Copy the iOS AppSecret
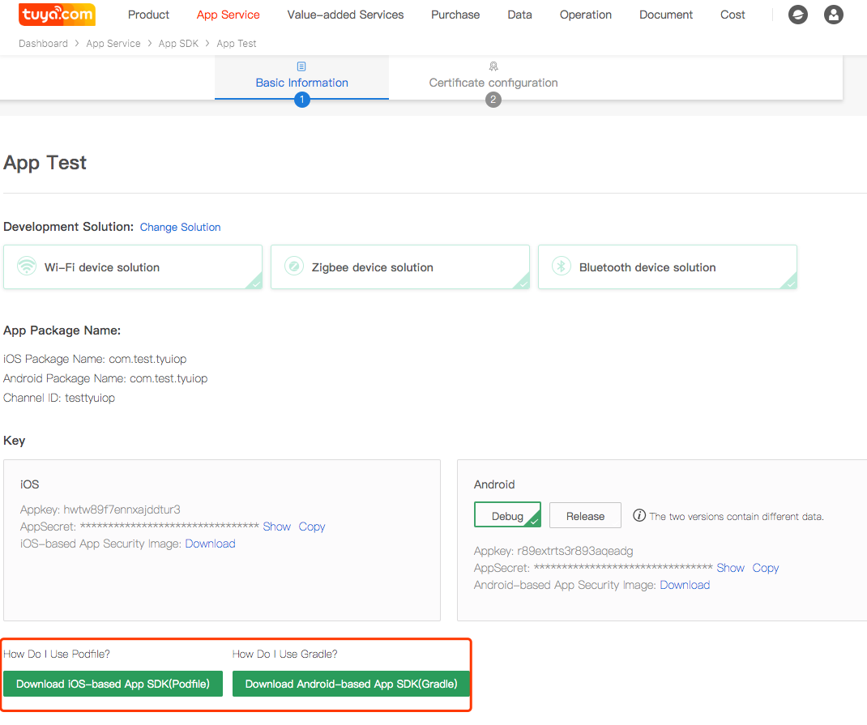The height and width of the screenshot is (725, 867). pyautogui.click(x=312, y=527)
